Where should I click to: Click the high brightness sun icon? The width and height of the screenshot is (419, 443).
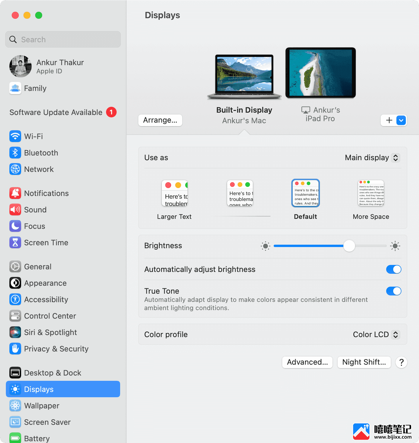pos(395,246)
